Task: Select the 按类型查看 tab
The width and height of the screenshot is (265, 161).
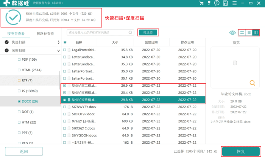Action: pyautogui.click(x=16, y=34)
